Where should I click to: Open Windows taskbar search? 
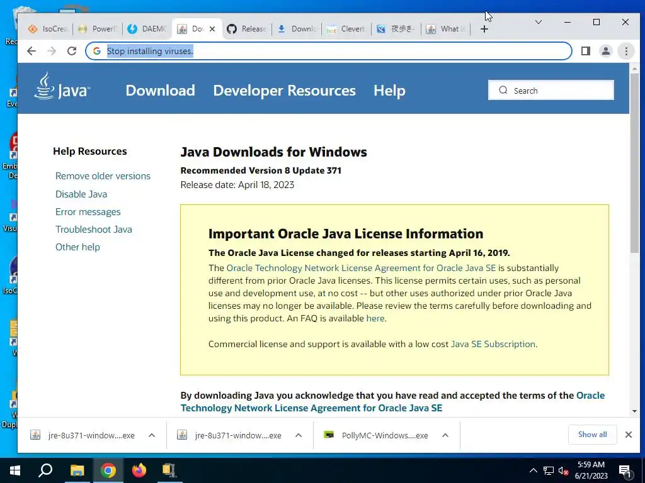pyautogui.click(x=45, y=470)
